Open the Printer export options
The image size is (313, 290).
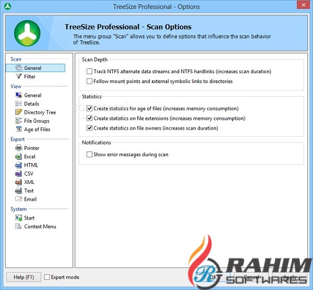pyautogui.click(x=31, y=148)
